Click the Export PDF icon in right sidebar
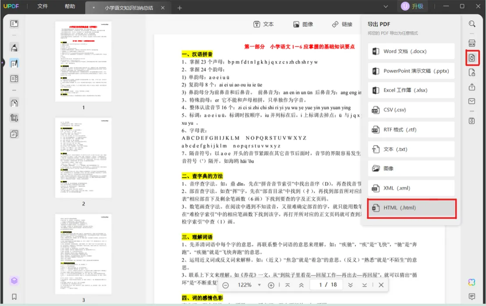The image size is (486, 306). pos(472,58)
